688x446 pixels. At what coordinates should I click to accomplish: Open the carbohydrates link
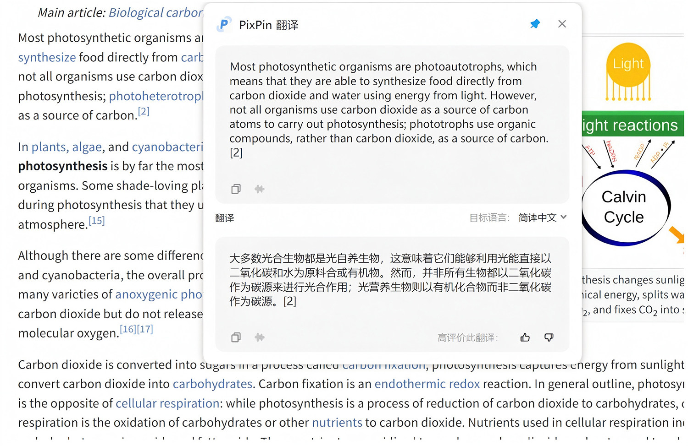212,384
